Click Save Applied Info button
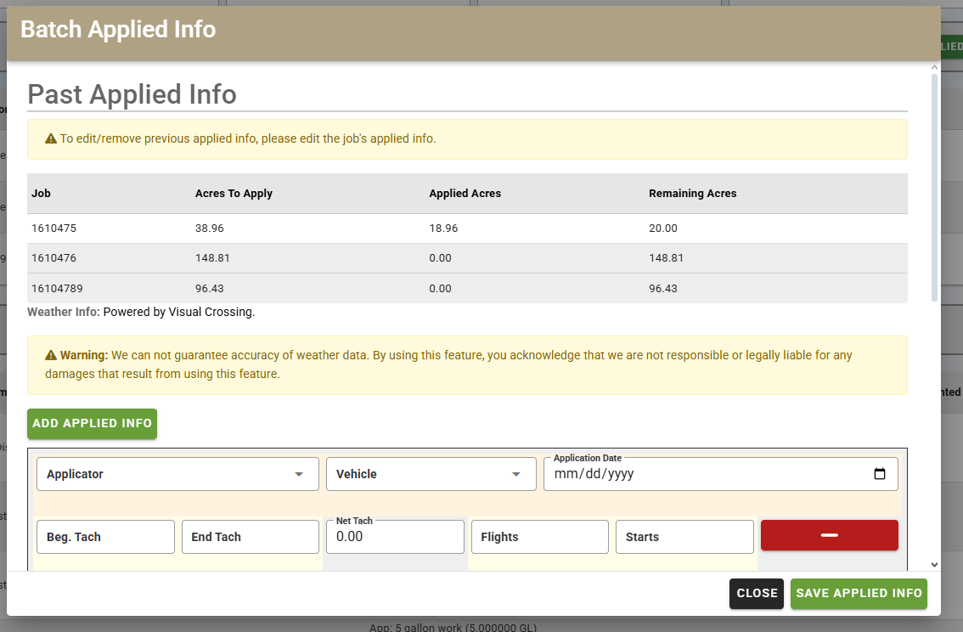Screen dimensions: 963x632 click(859, 593)
